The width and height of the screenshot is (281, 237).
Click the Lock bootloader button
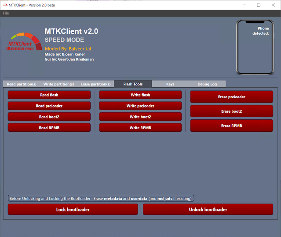[73, 209]
